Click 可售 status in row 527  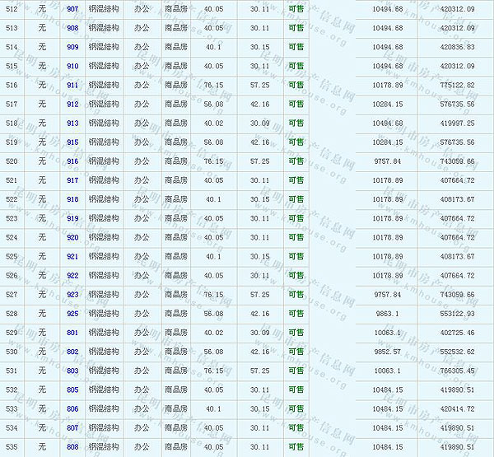[296, 295]
